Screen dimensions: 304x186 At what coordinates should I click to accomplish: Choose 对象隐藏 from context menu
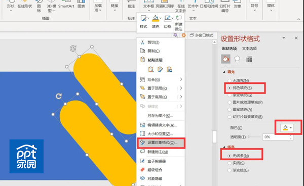coord(161,178)
